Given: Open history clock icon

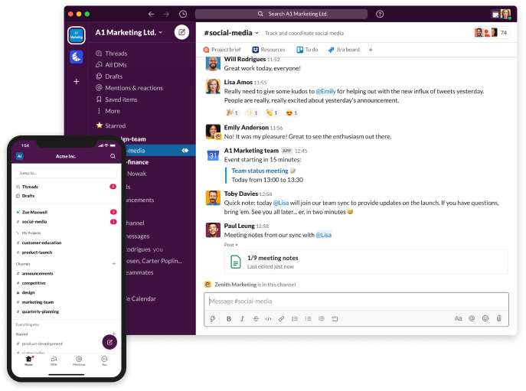Looking at the screenshot, I should (183, 14).
